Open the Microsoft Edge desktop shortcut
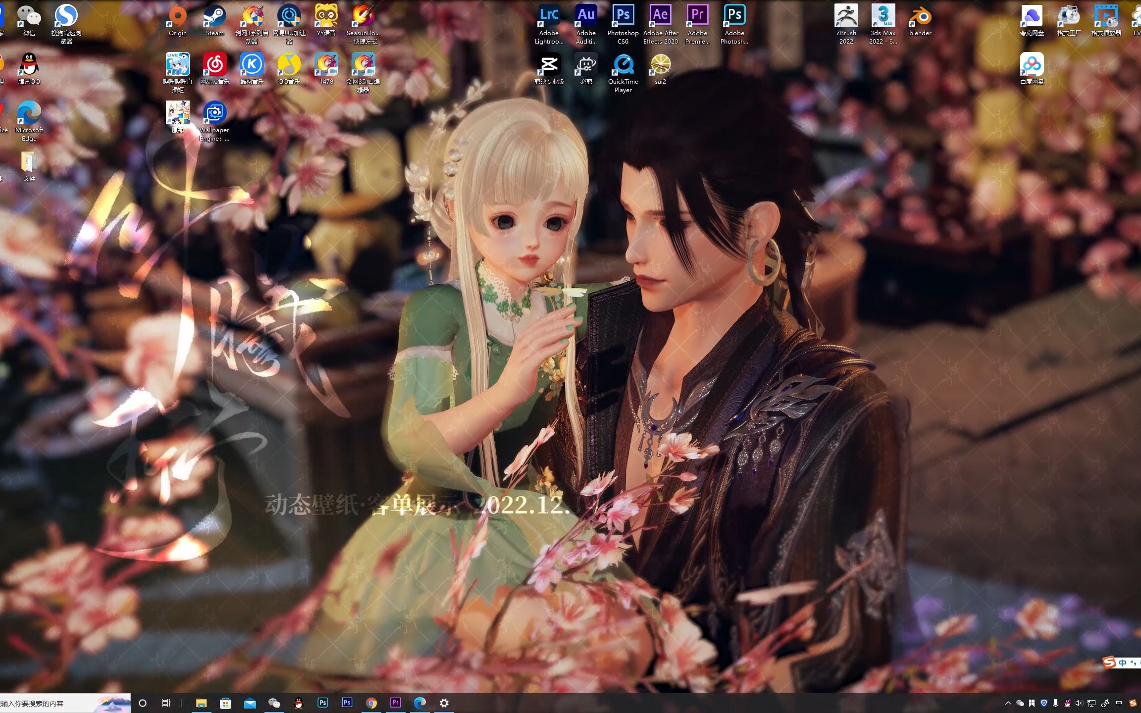Image resolution: width=1141 pixels, height=713 pixels. (29, 122)
